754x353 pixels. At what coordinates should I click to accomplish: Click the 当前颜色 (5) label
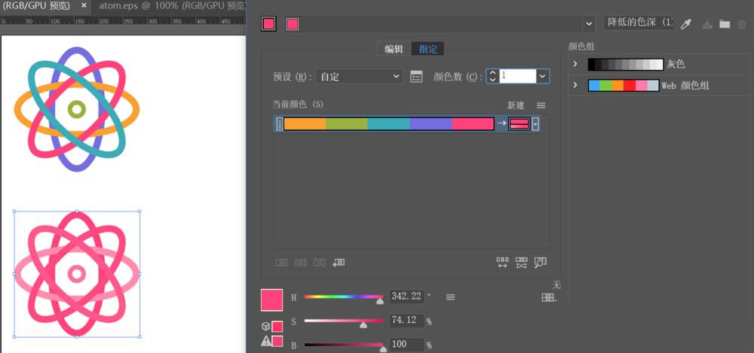click(x=298, y=105)
